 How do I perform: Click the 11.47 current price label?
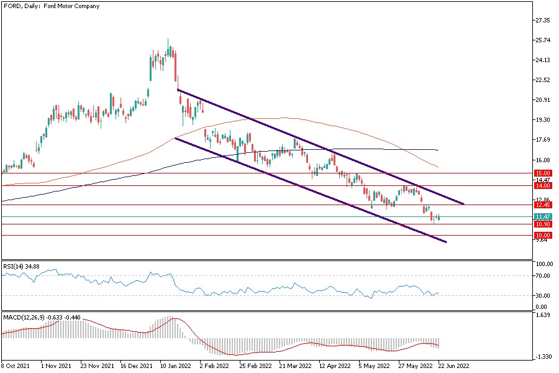tap(543, 216)
